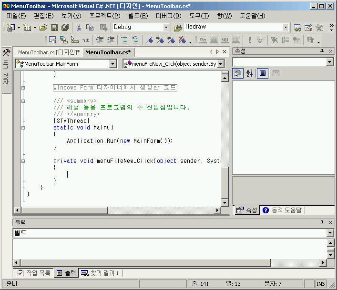Collapse the static void Main method

coord(23,128)
